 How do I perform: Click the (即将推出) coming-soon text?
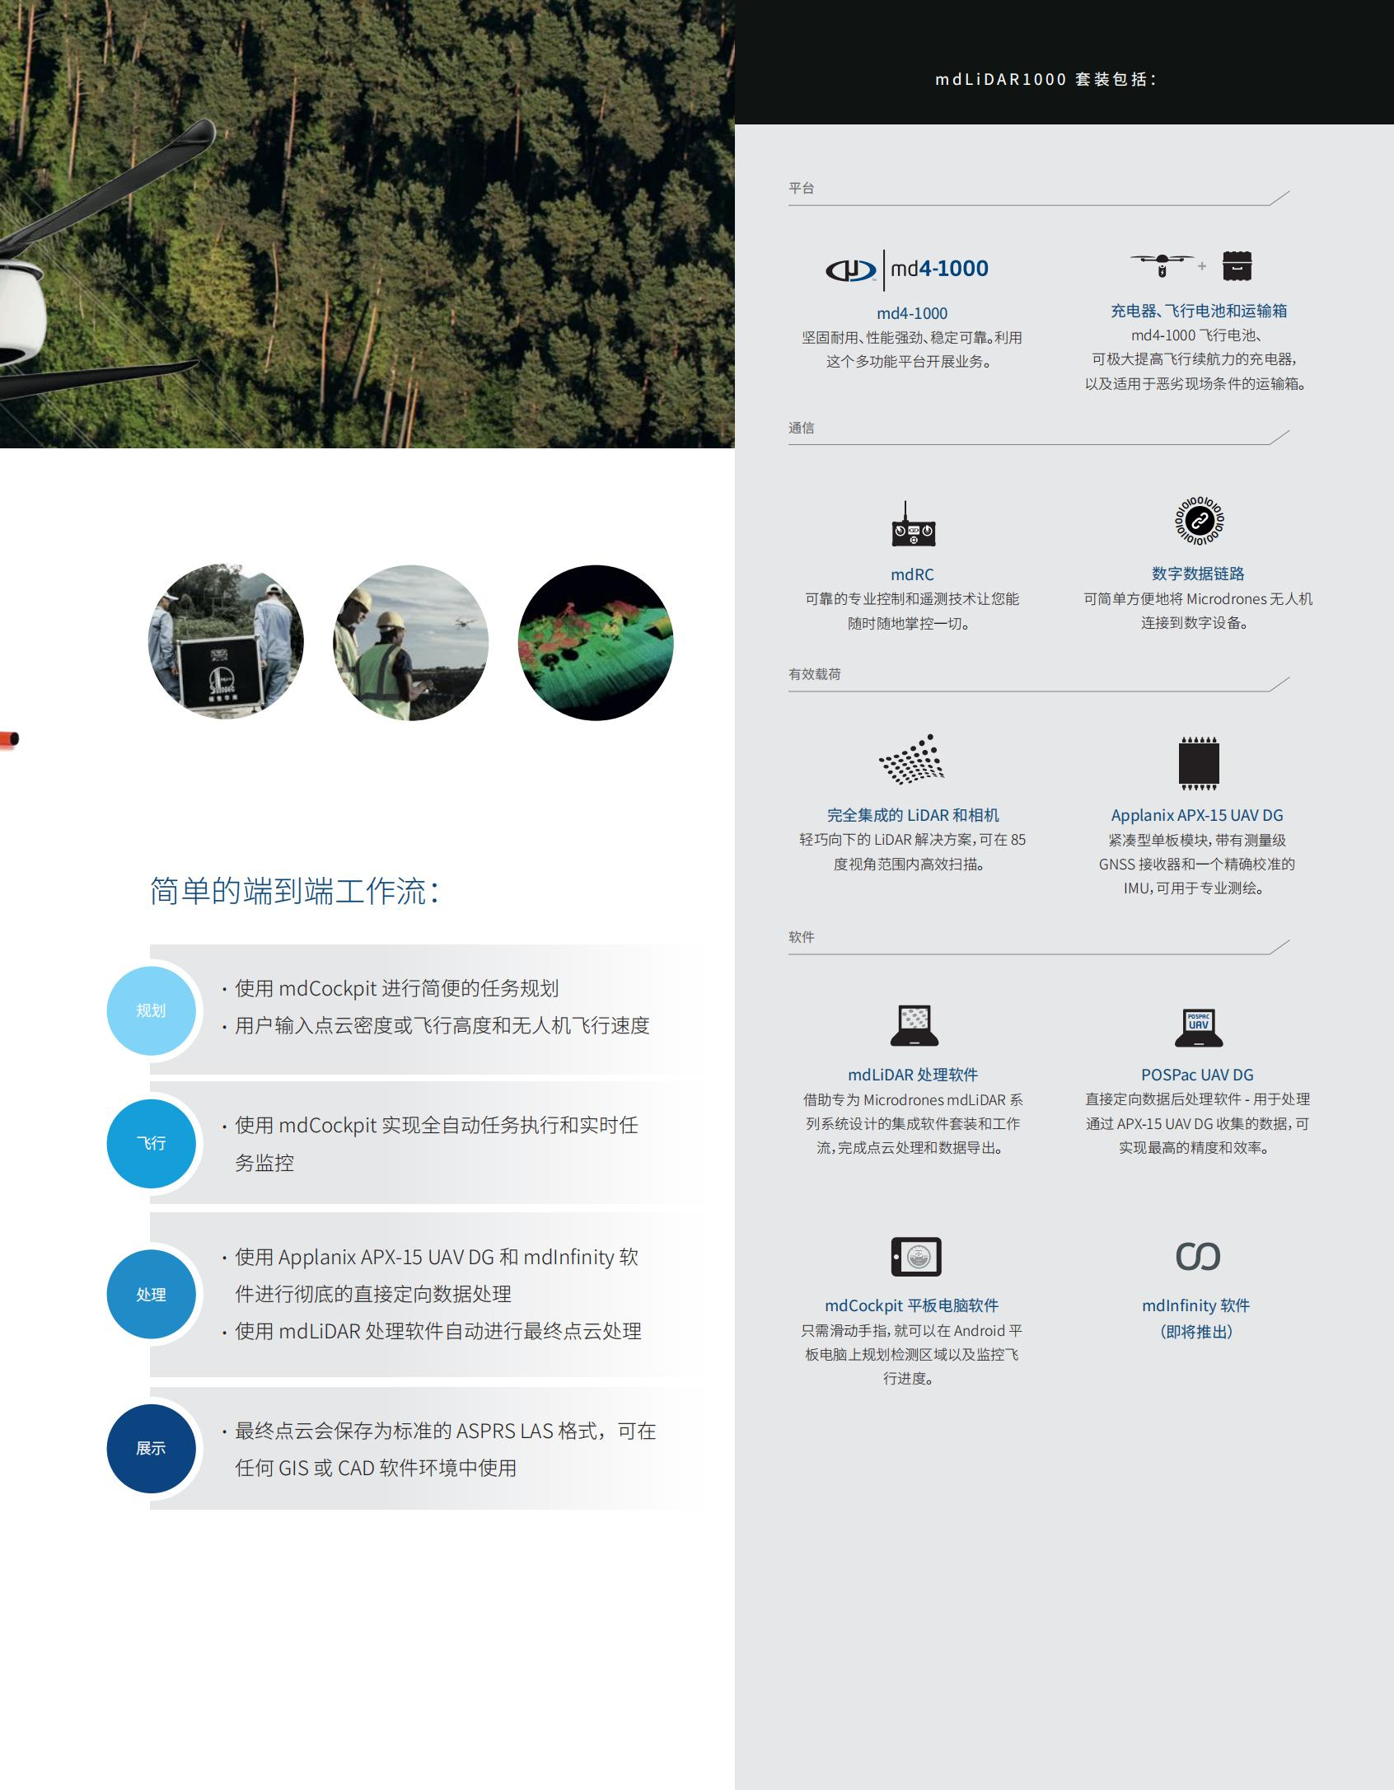click(x=1196, y=1332)
